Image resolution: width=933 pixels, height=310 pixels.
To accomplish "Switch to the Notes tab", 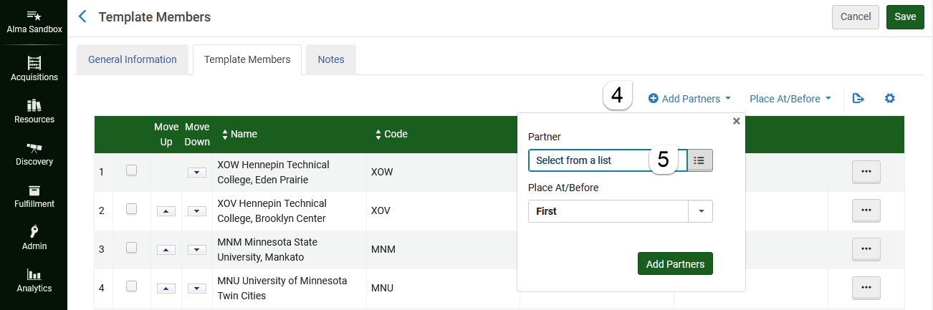I will coord(331,59).
